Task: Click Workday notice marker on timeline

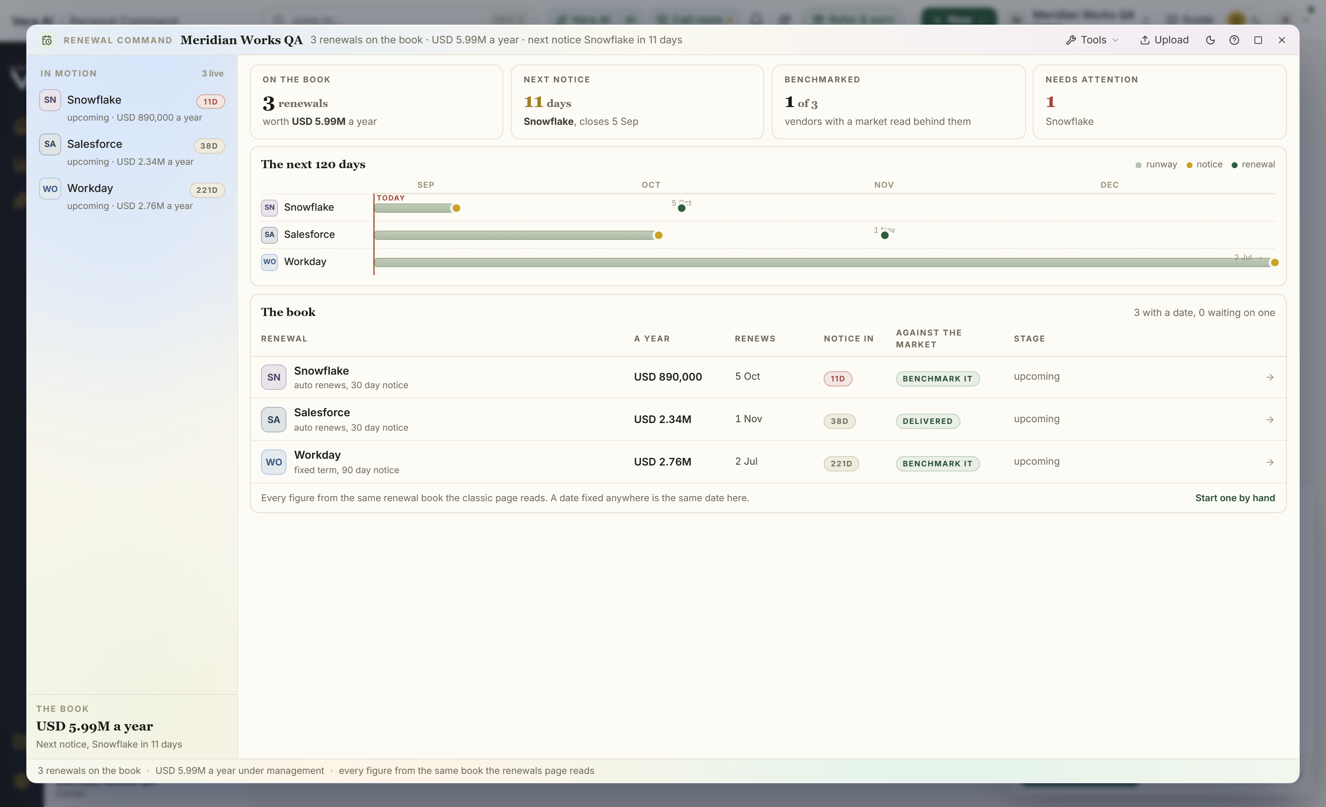Action: 1274,262
